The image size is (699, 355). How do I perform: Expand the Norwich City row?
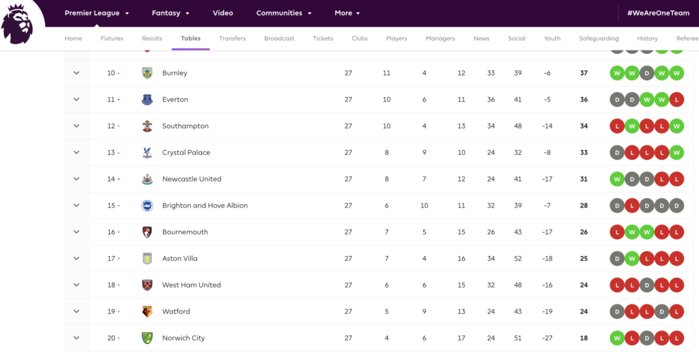tap(76, 338)
